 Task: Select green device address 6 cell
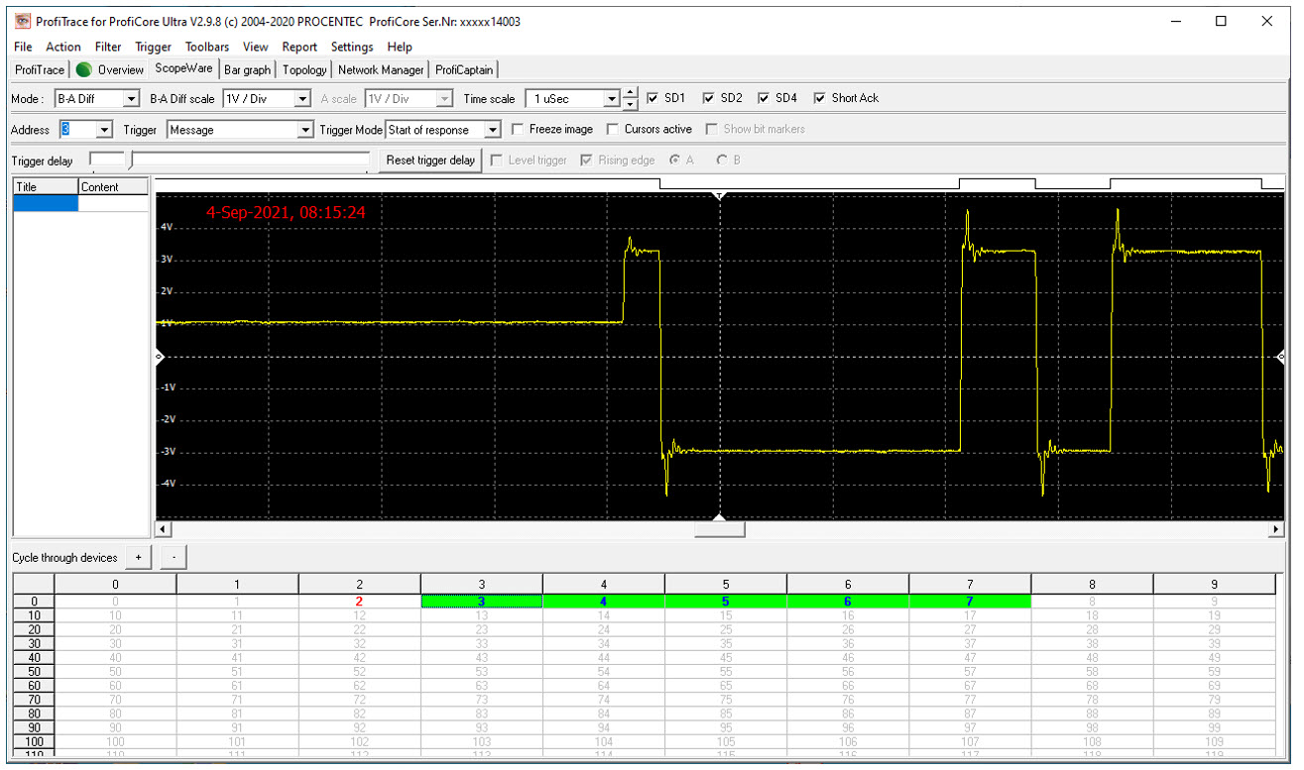click(848, 602)
